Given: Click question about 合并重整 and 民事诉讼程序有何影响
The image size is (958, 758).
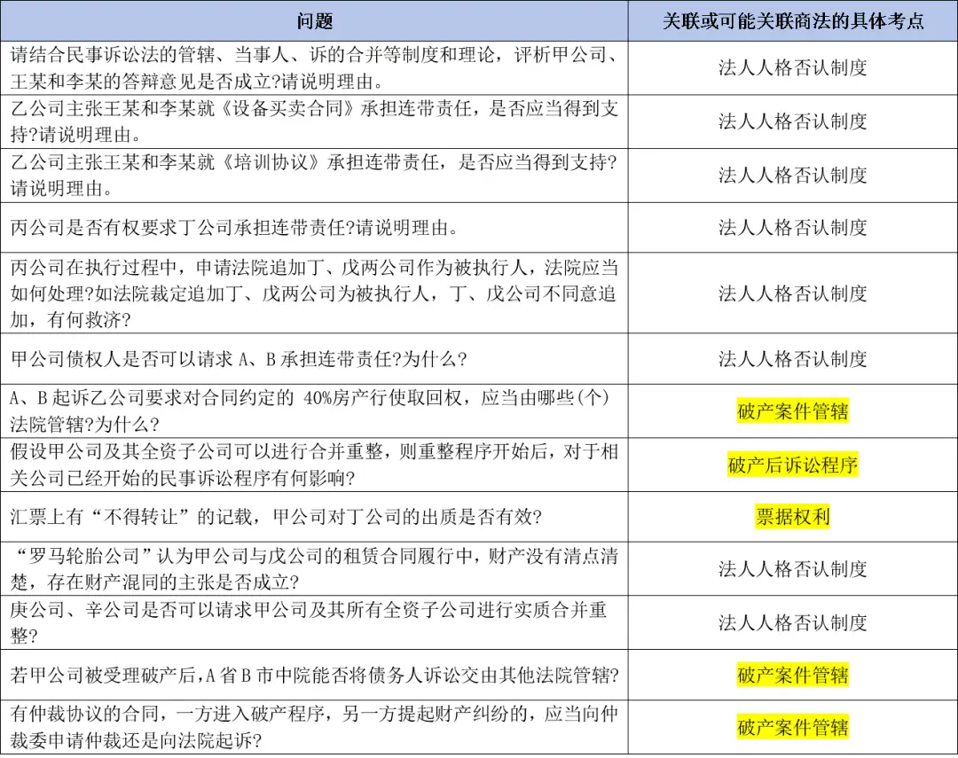Looking at the screenshot, I should [315, 465].
